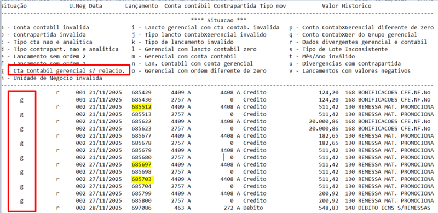This screenshot has width=438, height=213.
Task: Click 'REMESSA MAT. PROMOCIONA' in row 685703
Action: [396, 179]
